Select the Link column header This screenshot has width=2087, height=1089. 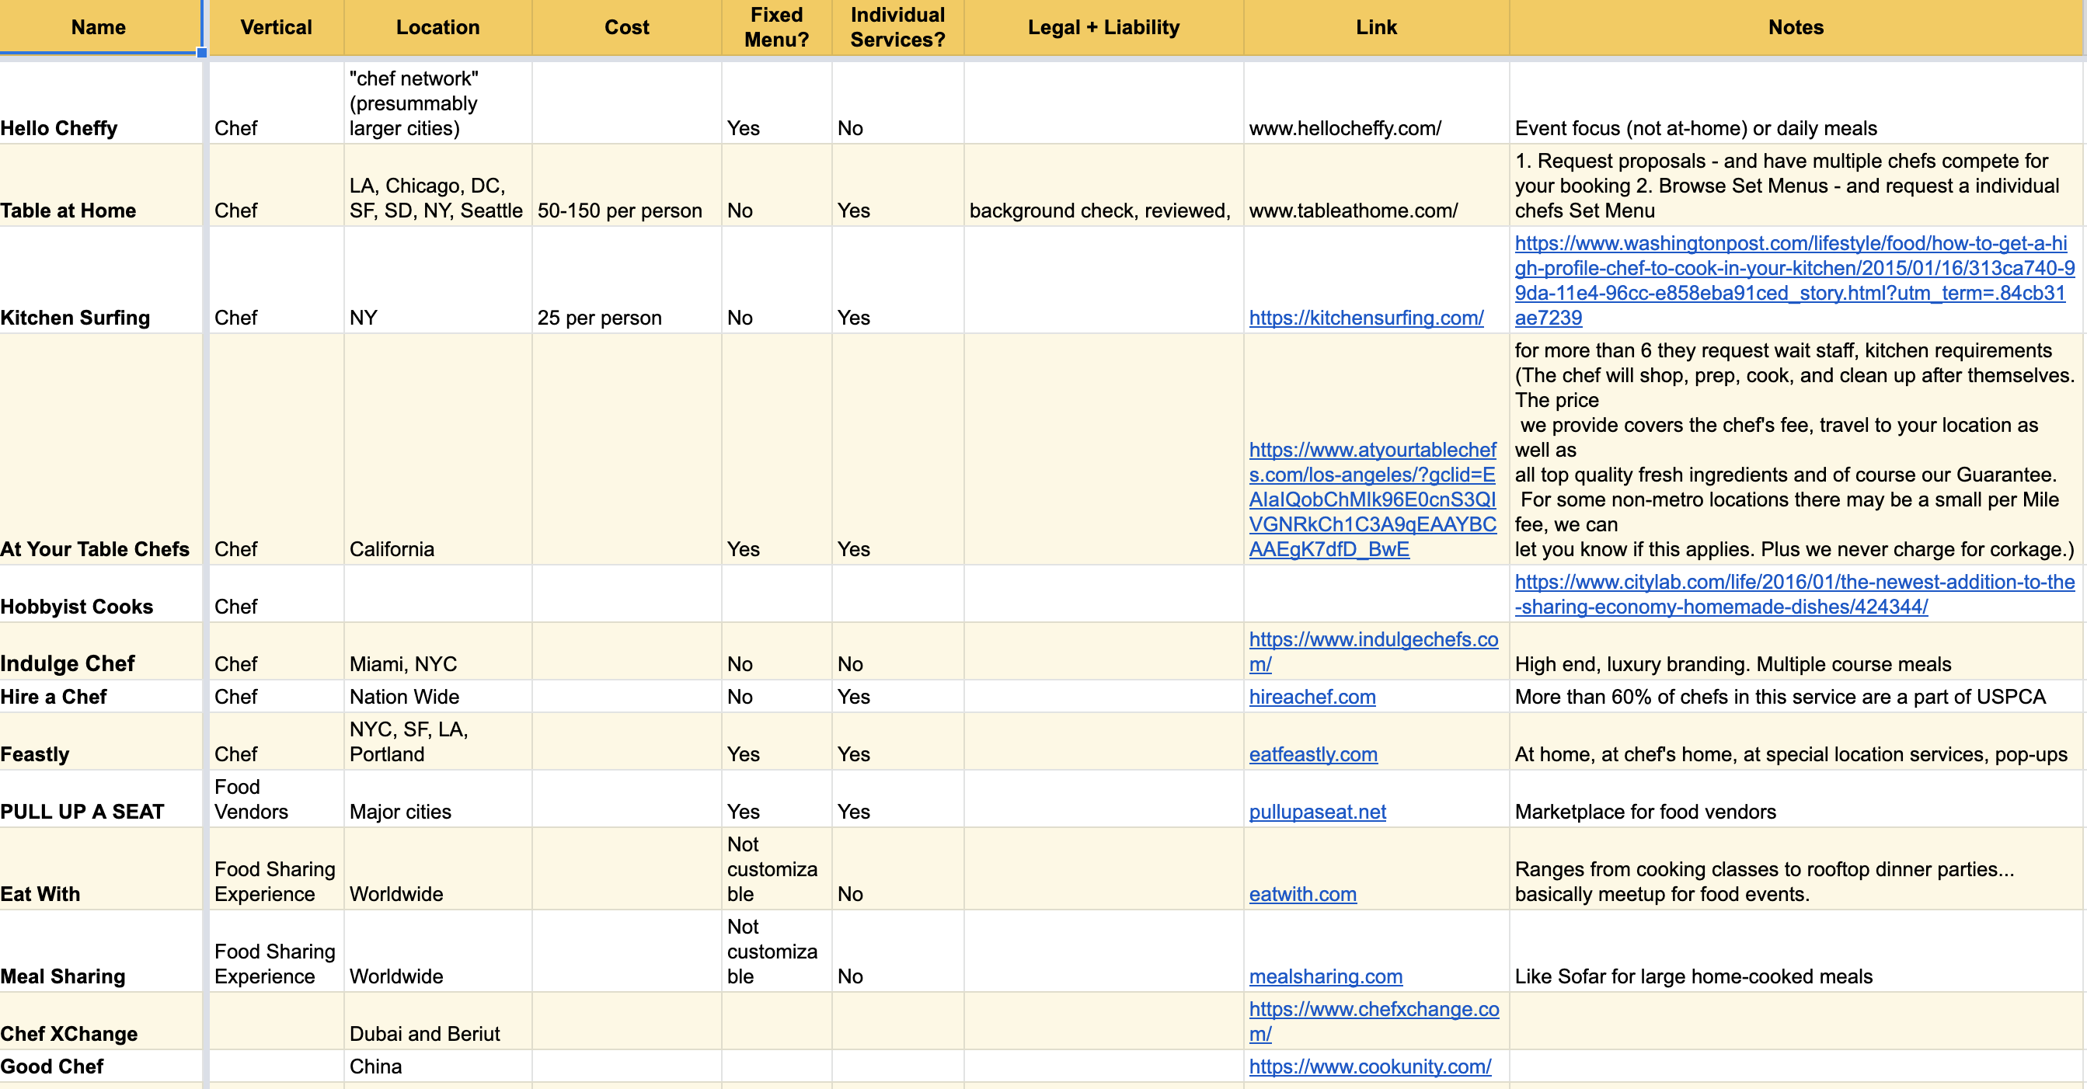(1377, 27)
